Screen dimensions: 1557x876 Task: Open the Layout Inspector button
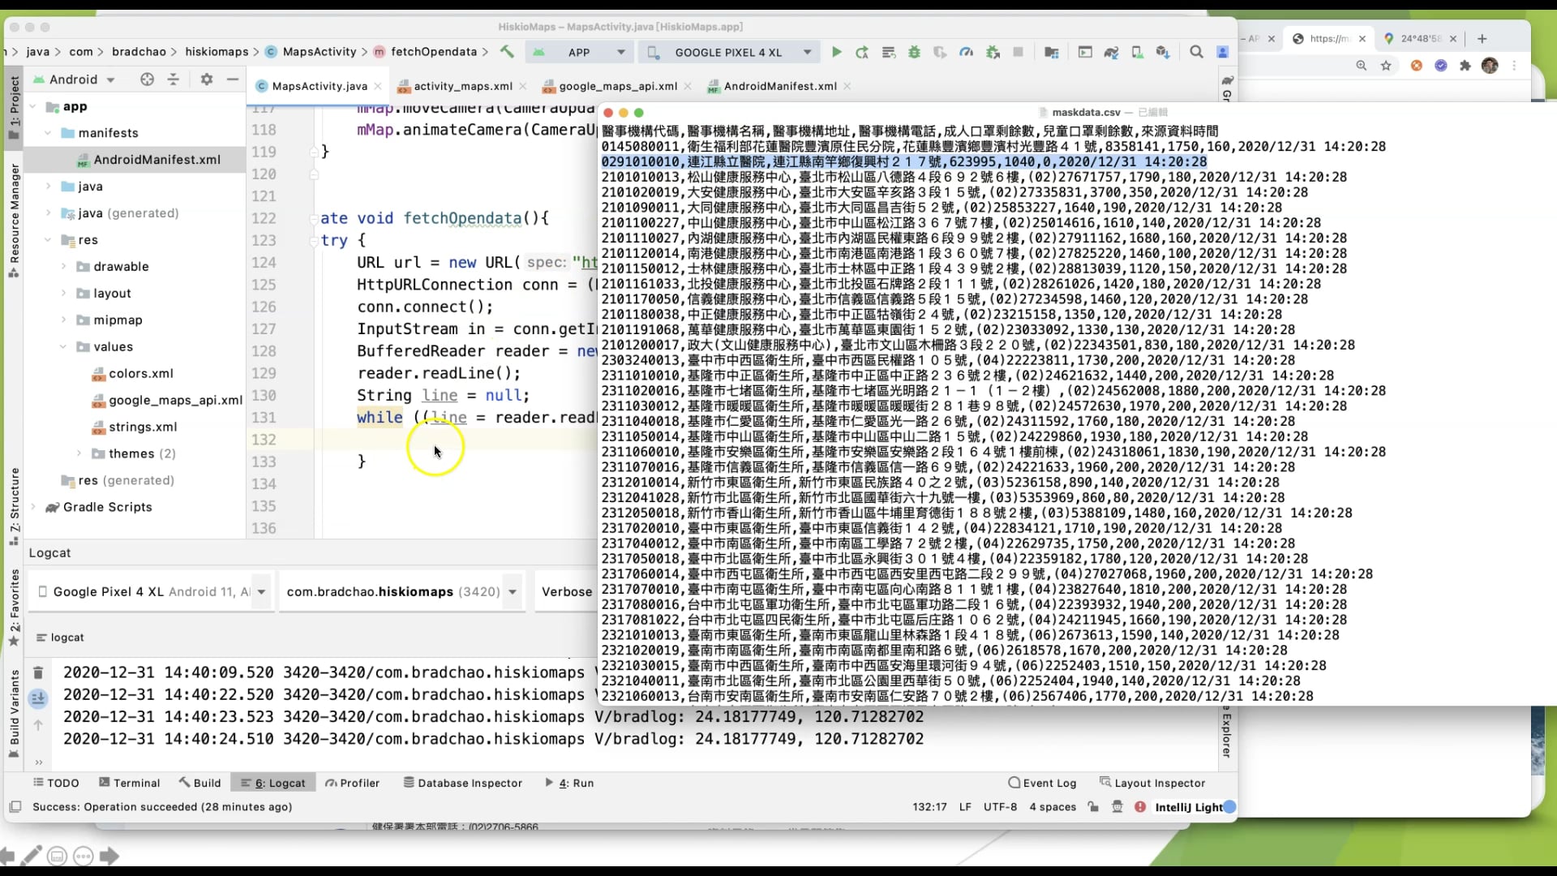click(x=1152, y=783)
